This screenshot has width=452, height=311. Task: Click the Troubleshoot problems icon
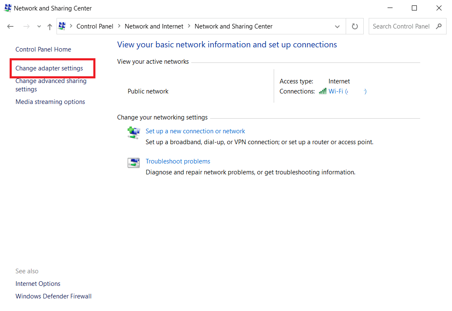coord(134,163)
